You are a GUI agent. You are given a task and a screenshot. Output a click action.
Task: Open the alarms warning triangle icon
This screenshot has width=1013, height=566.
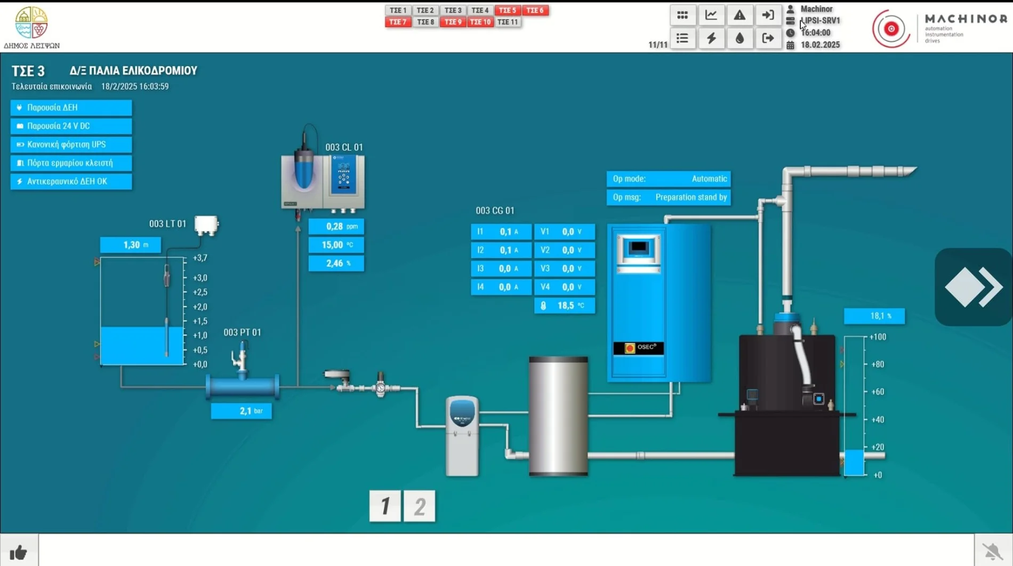click(739, 15)
